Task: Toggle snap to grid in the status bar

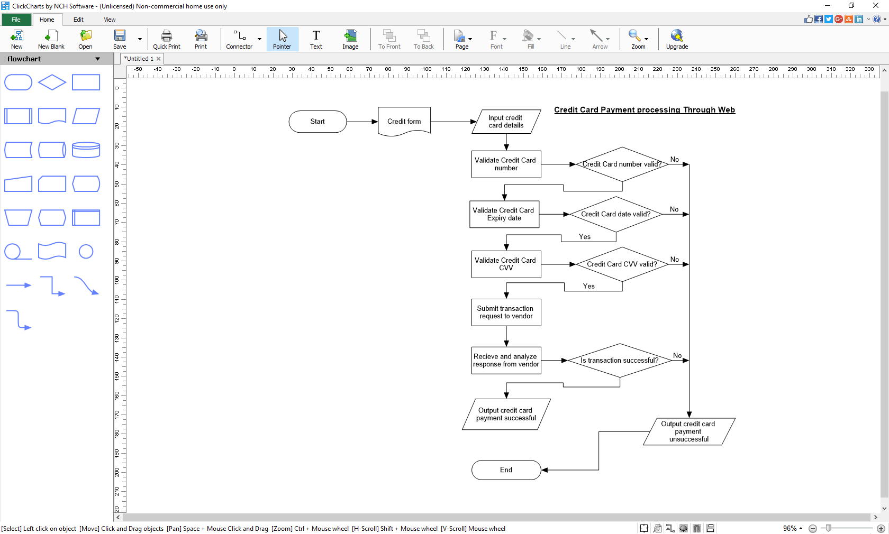Action: tap(697, 528)
